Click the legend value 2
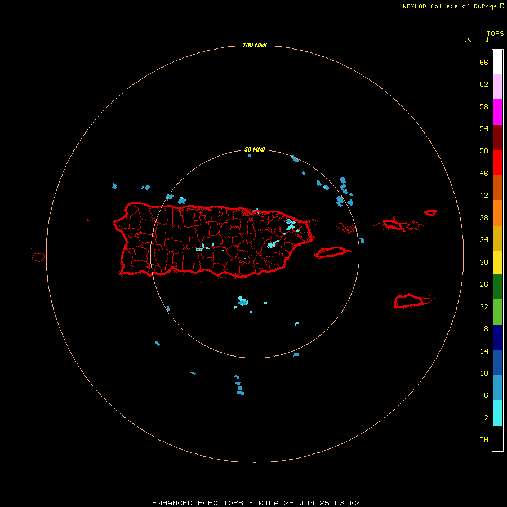Screen dimensions: 507x507 click(486, 418)
